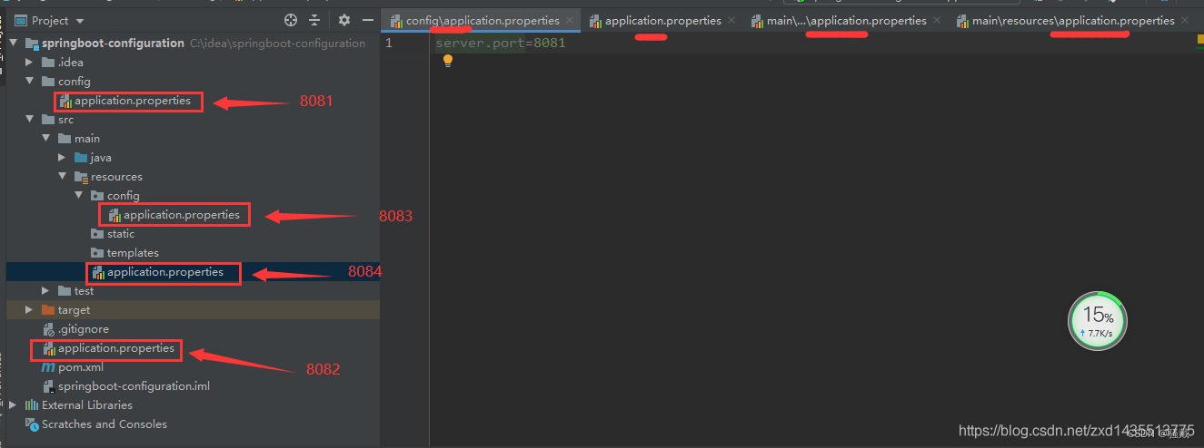Click the 15% network speed floating widget
1204x448 pixels.
(x=1098, y=321)
